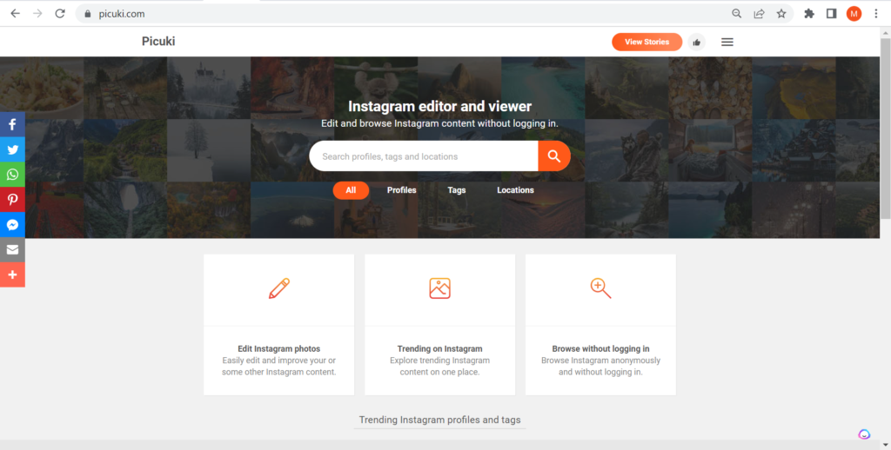Open more share options with the plus icon
Image resolution: width=891 pixels, height=450 pixels.
click(x=12, y=275)
